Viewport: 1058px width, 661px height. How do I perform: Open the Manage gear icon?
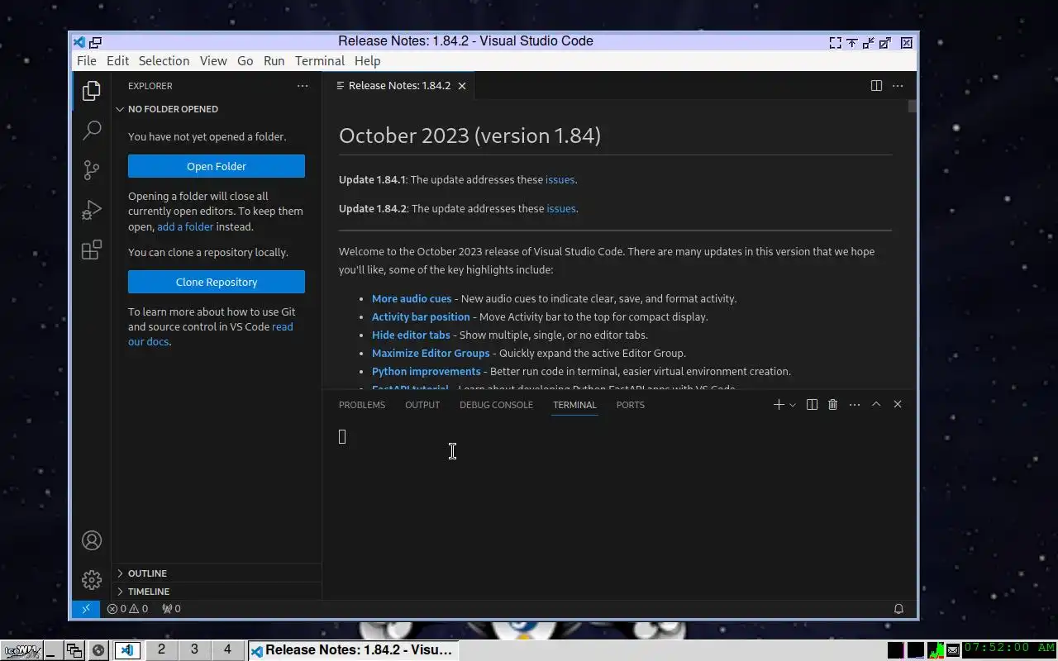coord(92,580)
